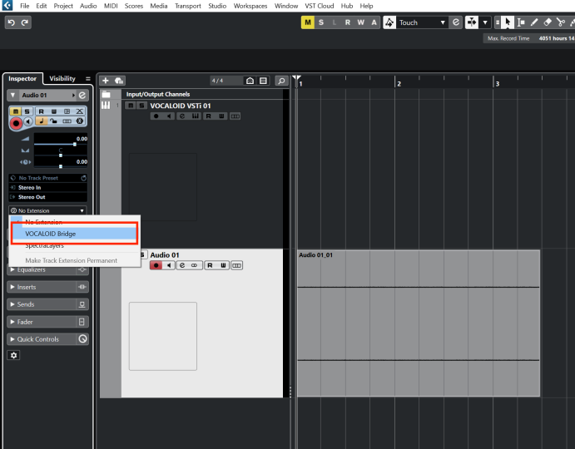This screenshot has height=449, width=575.
Task: Click the Freeze channel snowflake icon in Inspector
Action: [x=80, y=121]
